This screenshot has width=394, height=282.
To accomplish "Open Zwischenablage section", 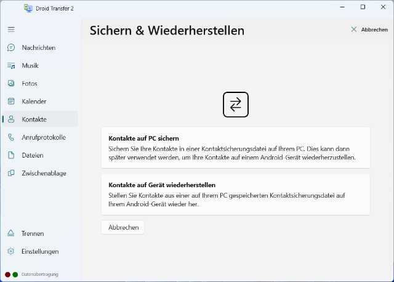I will tap(40, 173).
